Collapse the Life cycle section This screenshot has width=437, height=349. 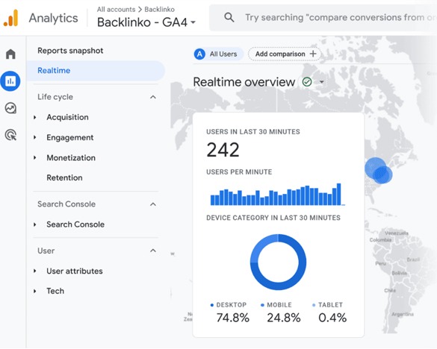[153, 97]
